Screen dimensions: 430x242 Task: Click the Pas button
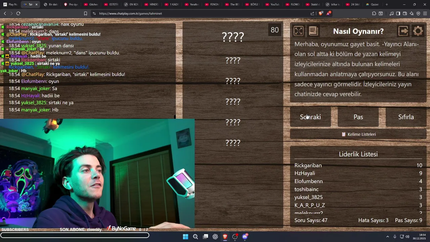(x=358, y=117)
